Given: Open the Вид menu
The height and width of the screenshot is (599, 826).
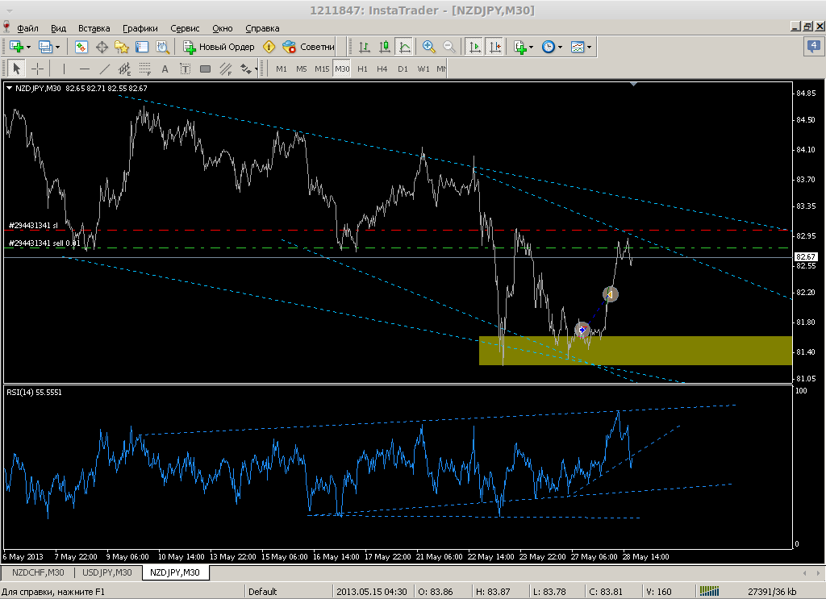Looking at the screenshot, I should pos(58,28).
